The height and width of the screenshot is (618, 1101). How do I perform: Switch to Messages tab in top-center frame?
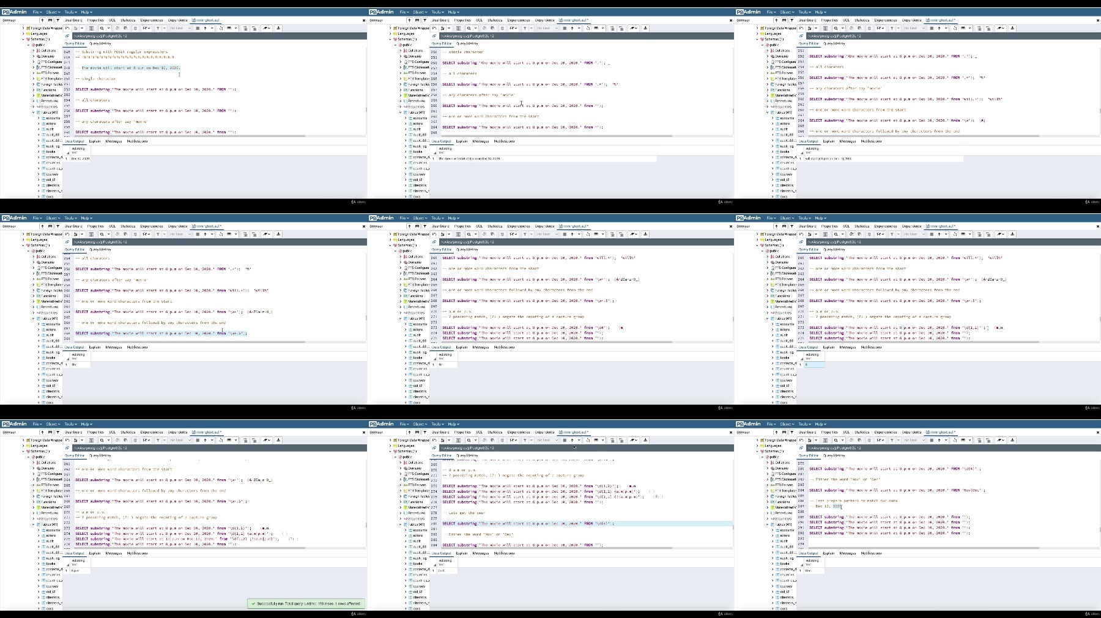481,141
